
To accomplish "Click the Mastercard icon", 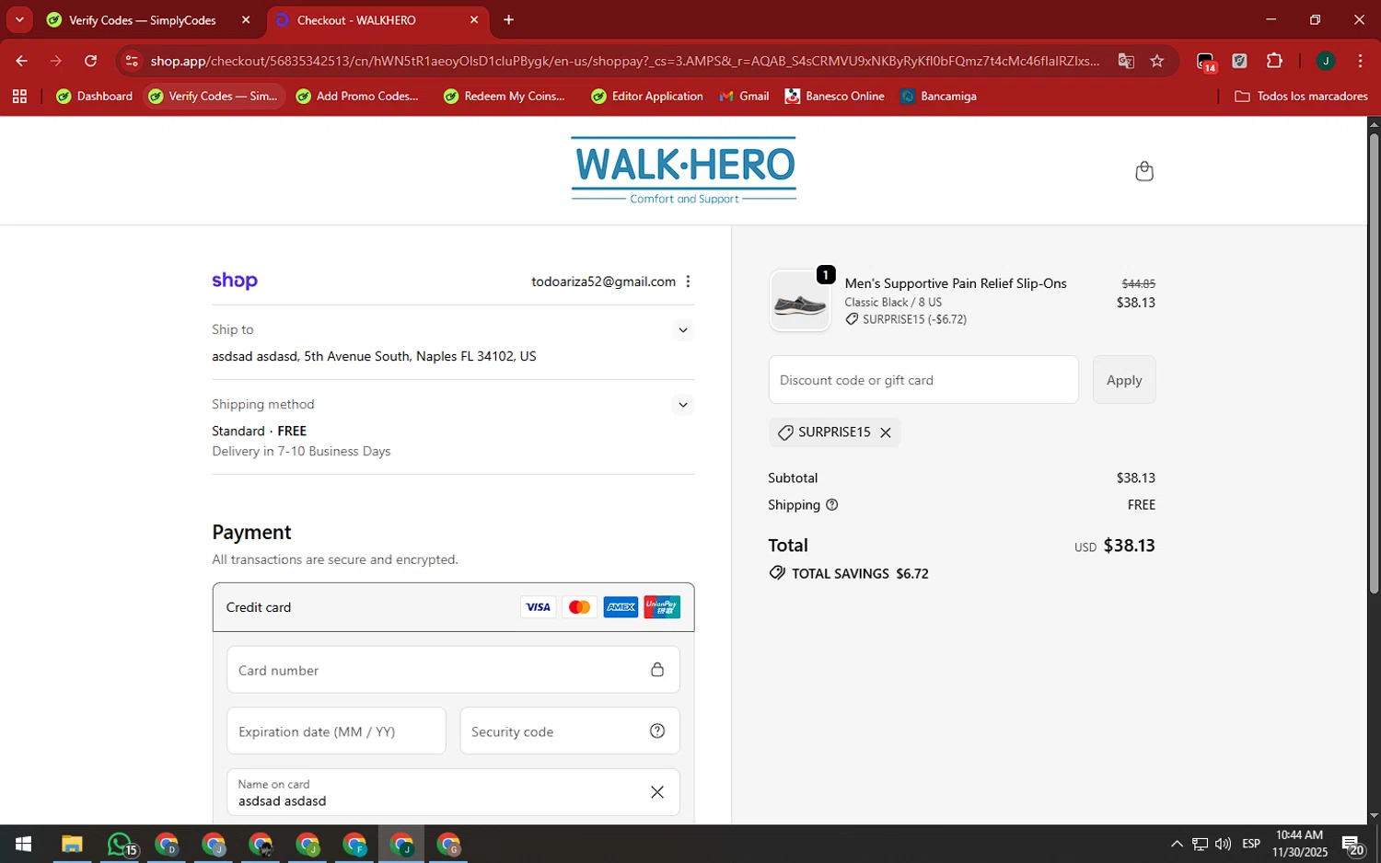I will [579, 607].
